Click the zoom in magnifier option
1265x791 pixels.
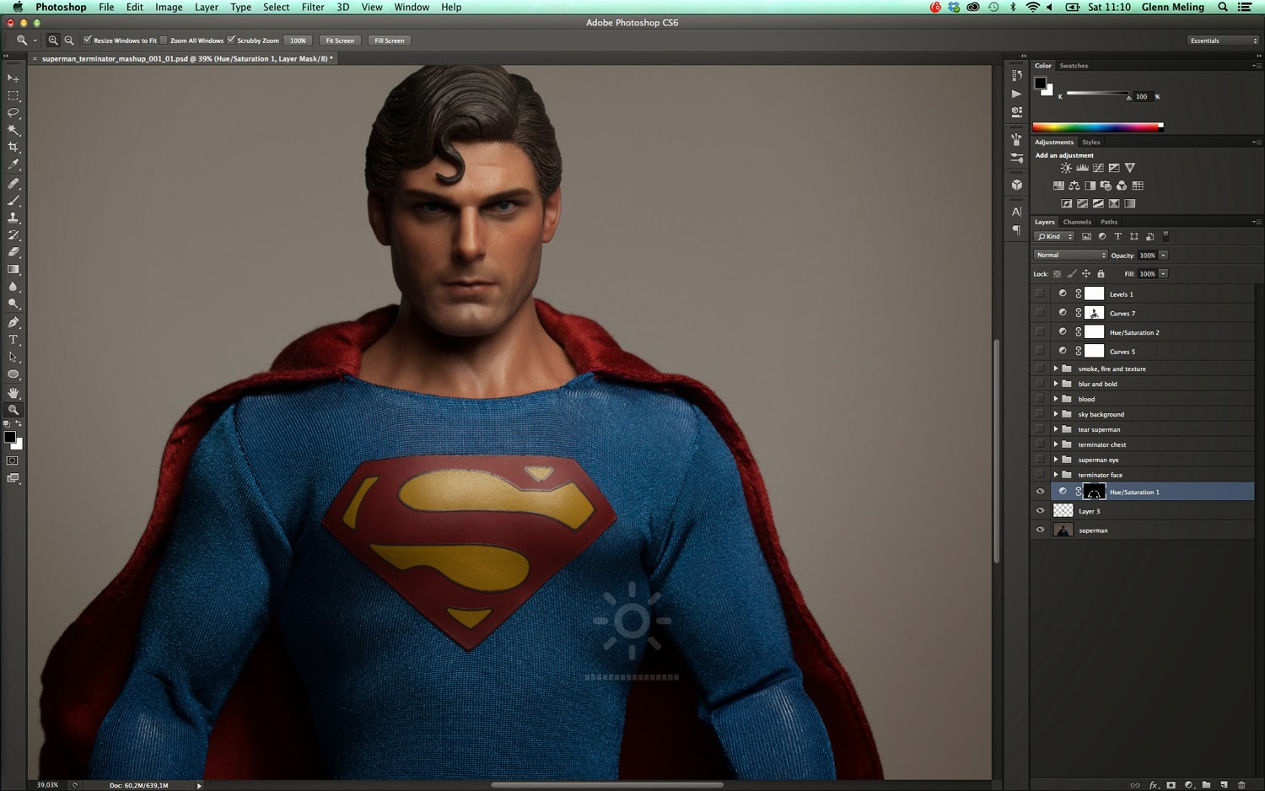[x=53, y=40]
